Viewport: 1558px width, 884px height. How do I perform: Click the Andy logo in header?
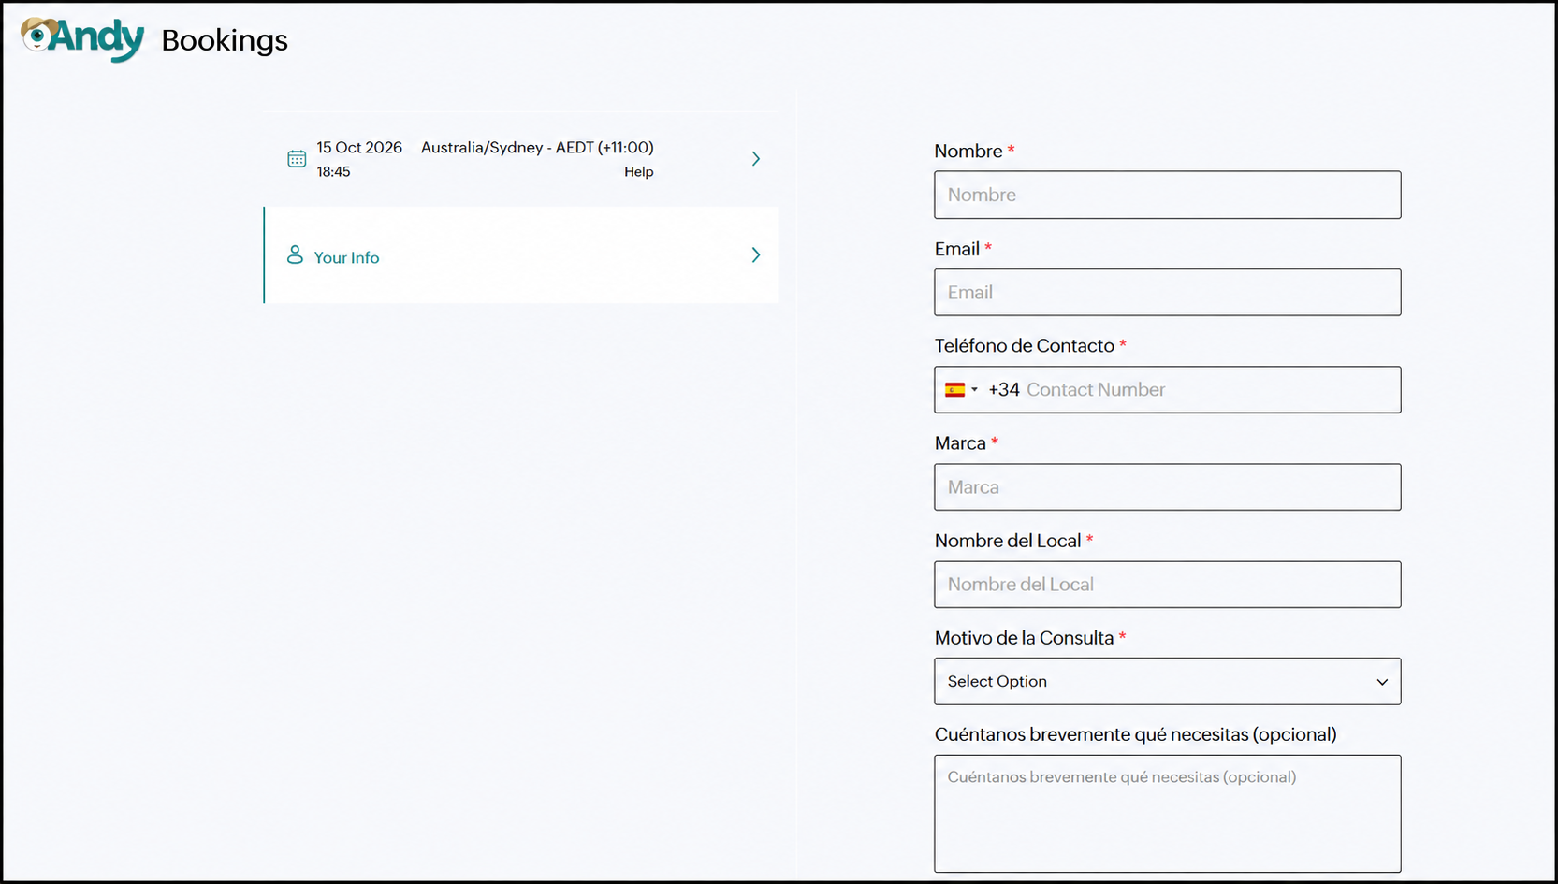coord(82,39)
